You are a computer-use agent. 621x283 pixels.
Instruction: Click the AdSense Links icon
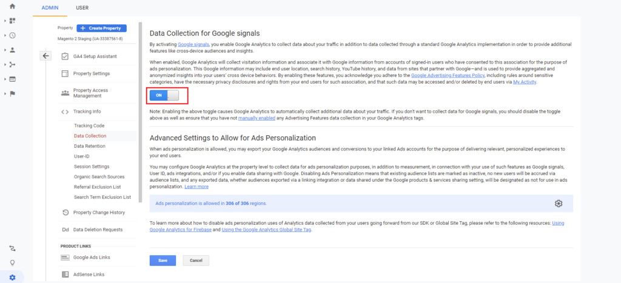coord(65,275)
